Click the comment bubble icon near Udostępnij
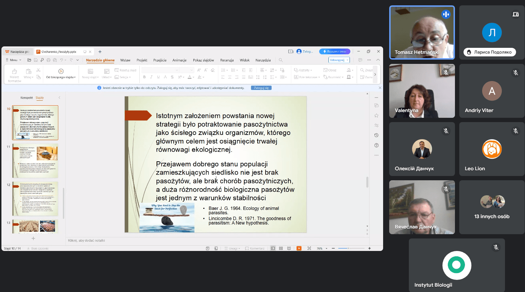Screen dimensions: 525x292 pos(360,60)
